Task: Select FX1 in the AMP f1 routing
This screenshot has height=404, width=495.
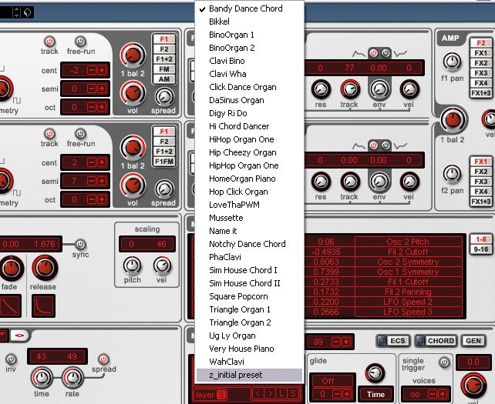Action: point(481,53)
